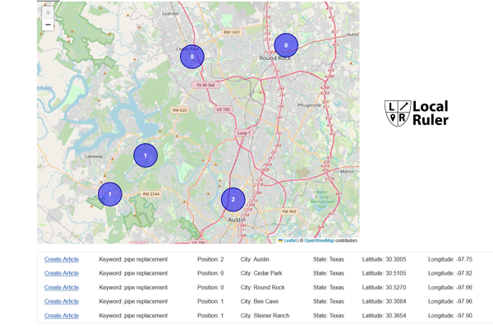Image resolution: width=493 pixels, height=329 pixels.
Task: Open Create Article for Steiner Ranch row
Action: [62, 316]
